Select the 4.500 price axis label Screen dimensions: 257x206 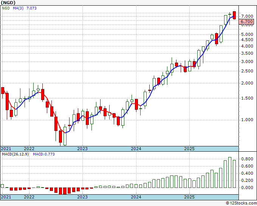coord(247,40)
